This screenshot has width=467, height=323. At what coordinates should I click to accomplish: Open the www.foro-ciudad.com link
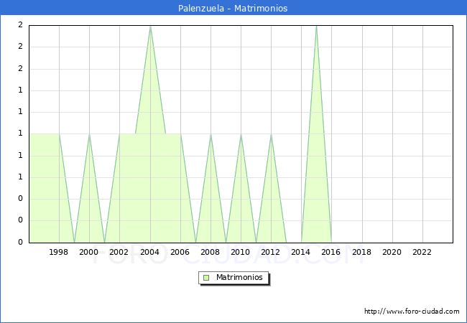(412, 312)
